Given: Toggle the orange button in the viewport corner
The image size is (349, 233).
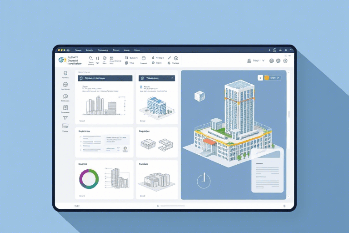Looking at the screenshot, I should 266,78.
